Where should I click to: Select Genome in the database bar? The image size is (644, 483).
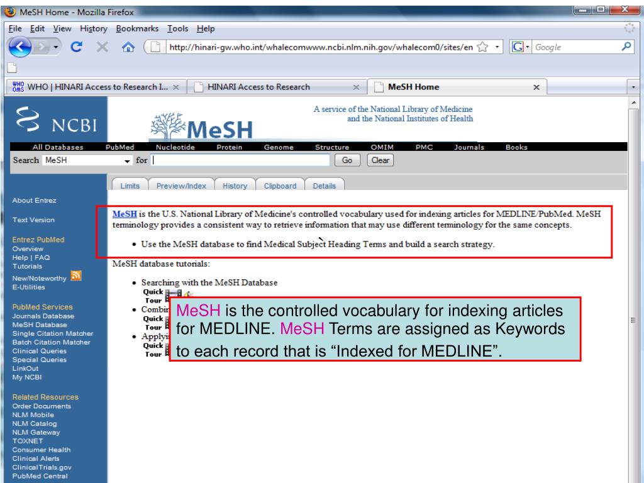279,147
